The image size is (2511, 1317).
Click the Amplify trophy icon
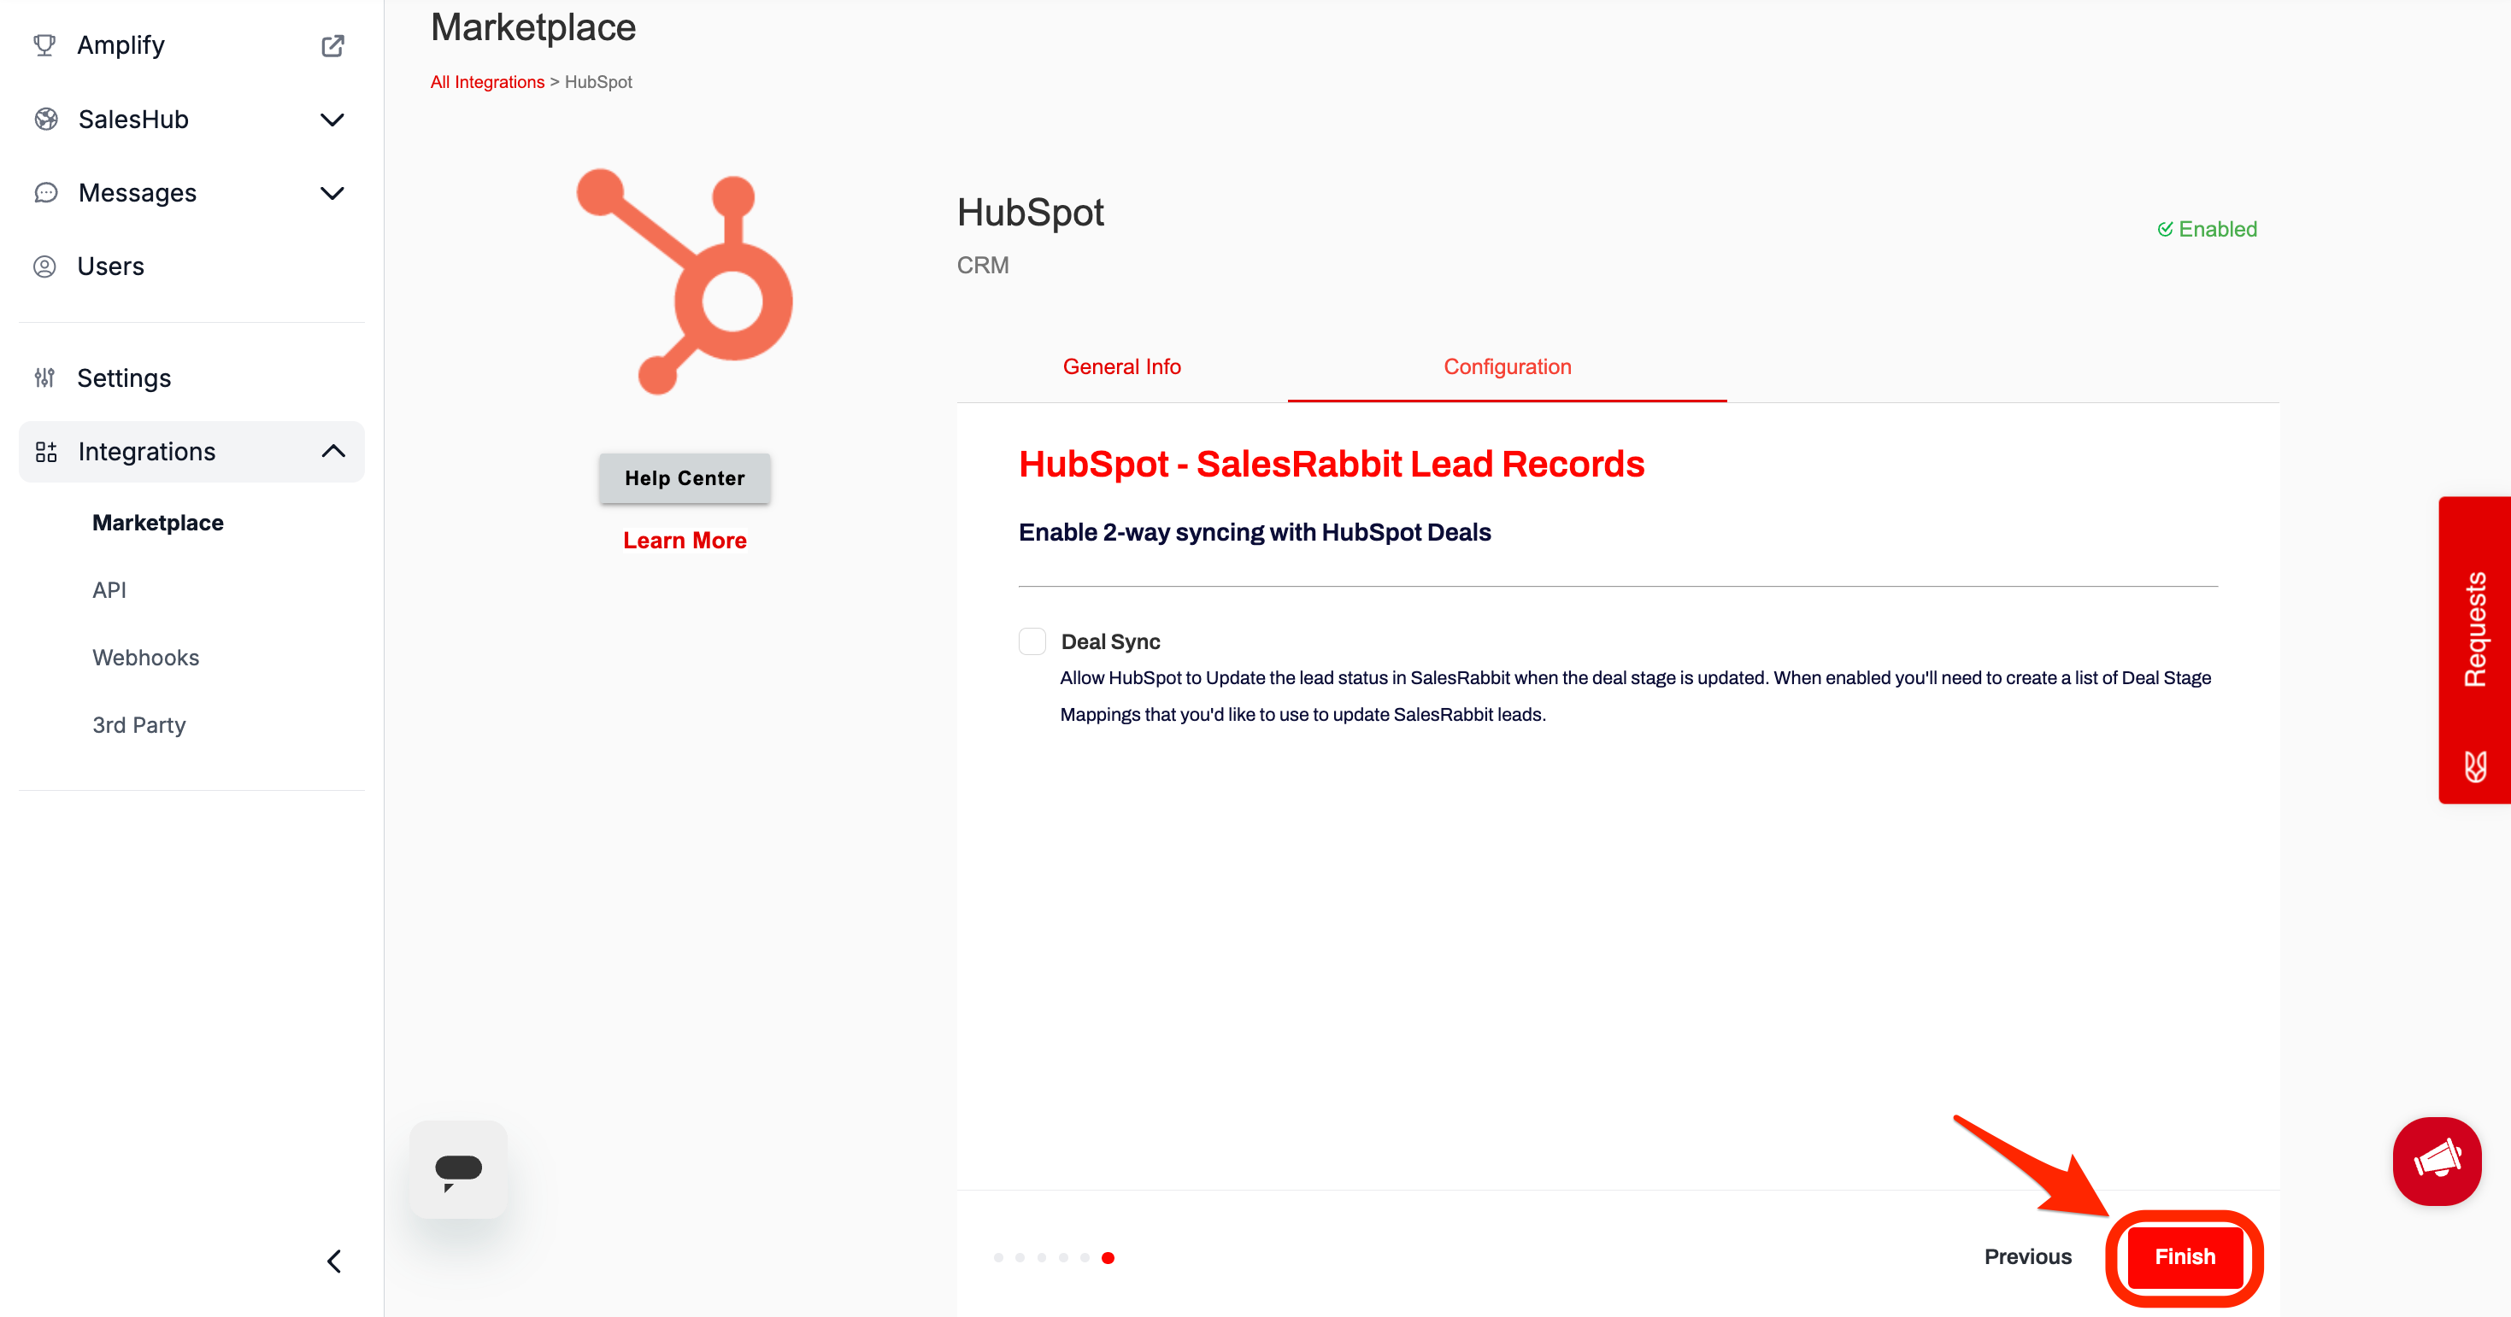coord(44,44)
